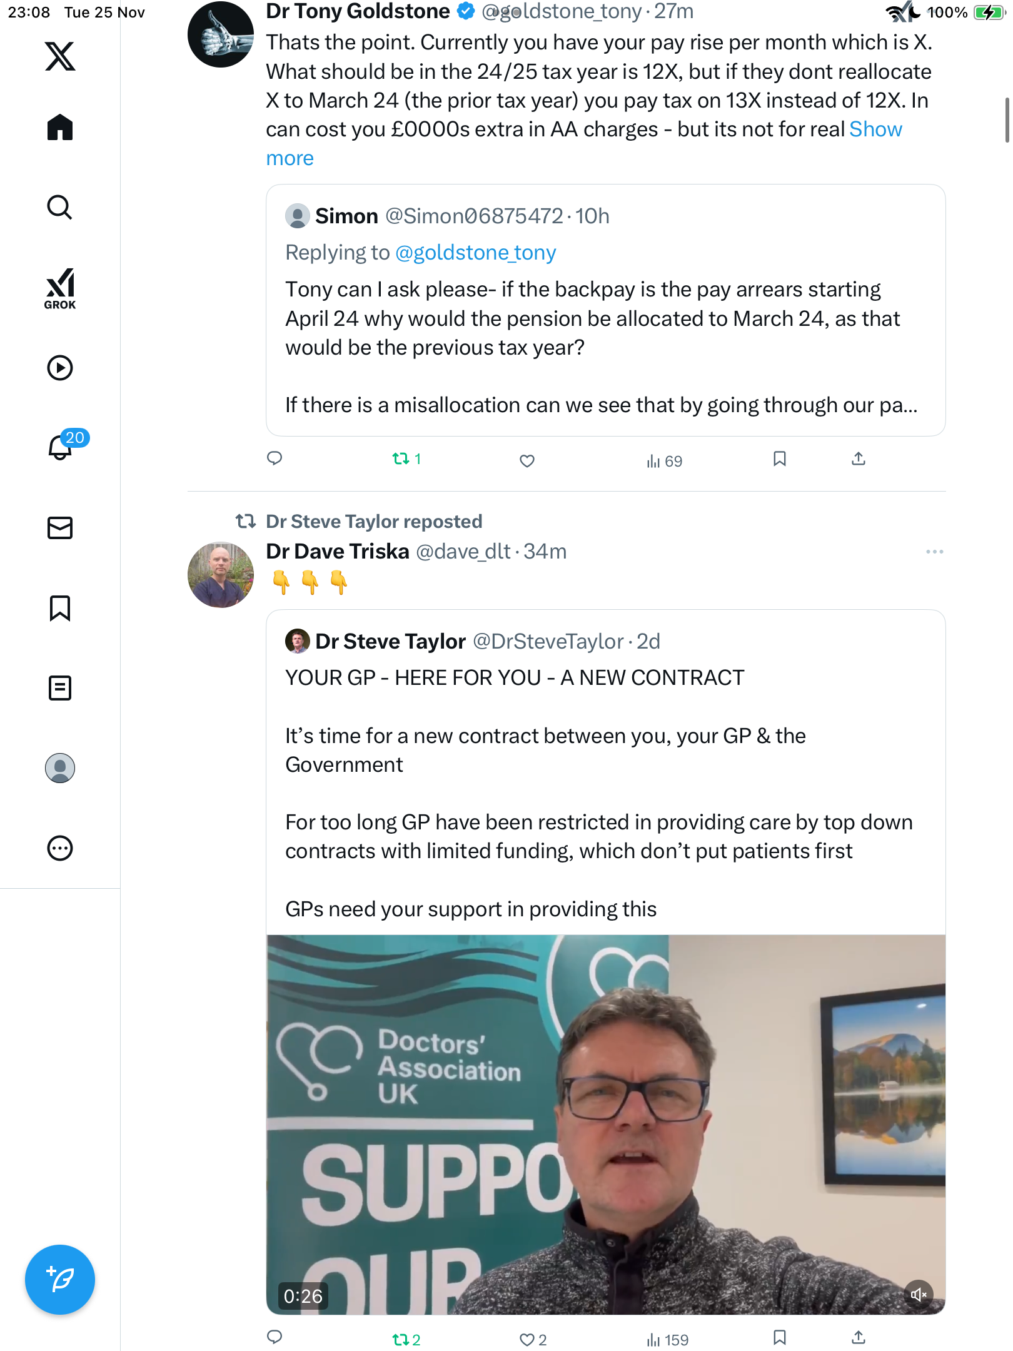Like Dr Tony Goldstone's post
1013x1351 pixels.
coord(527,461)
